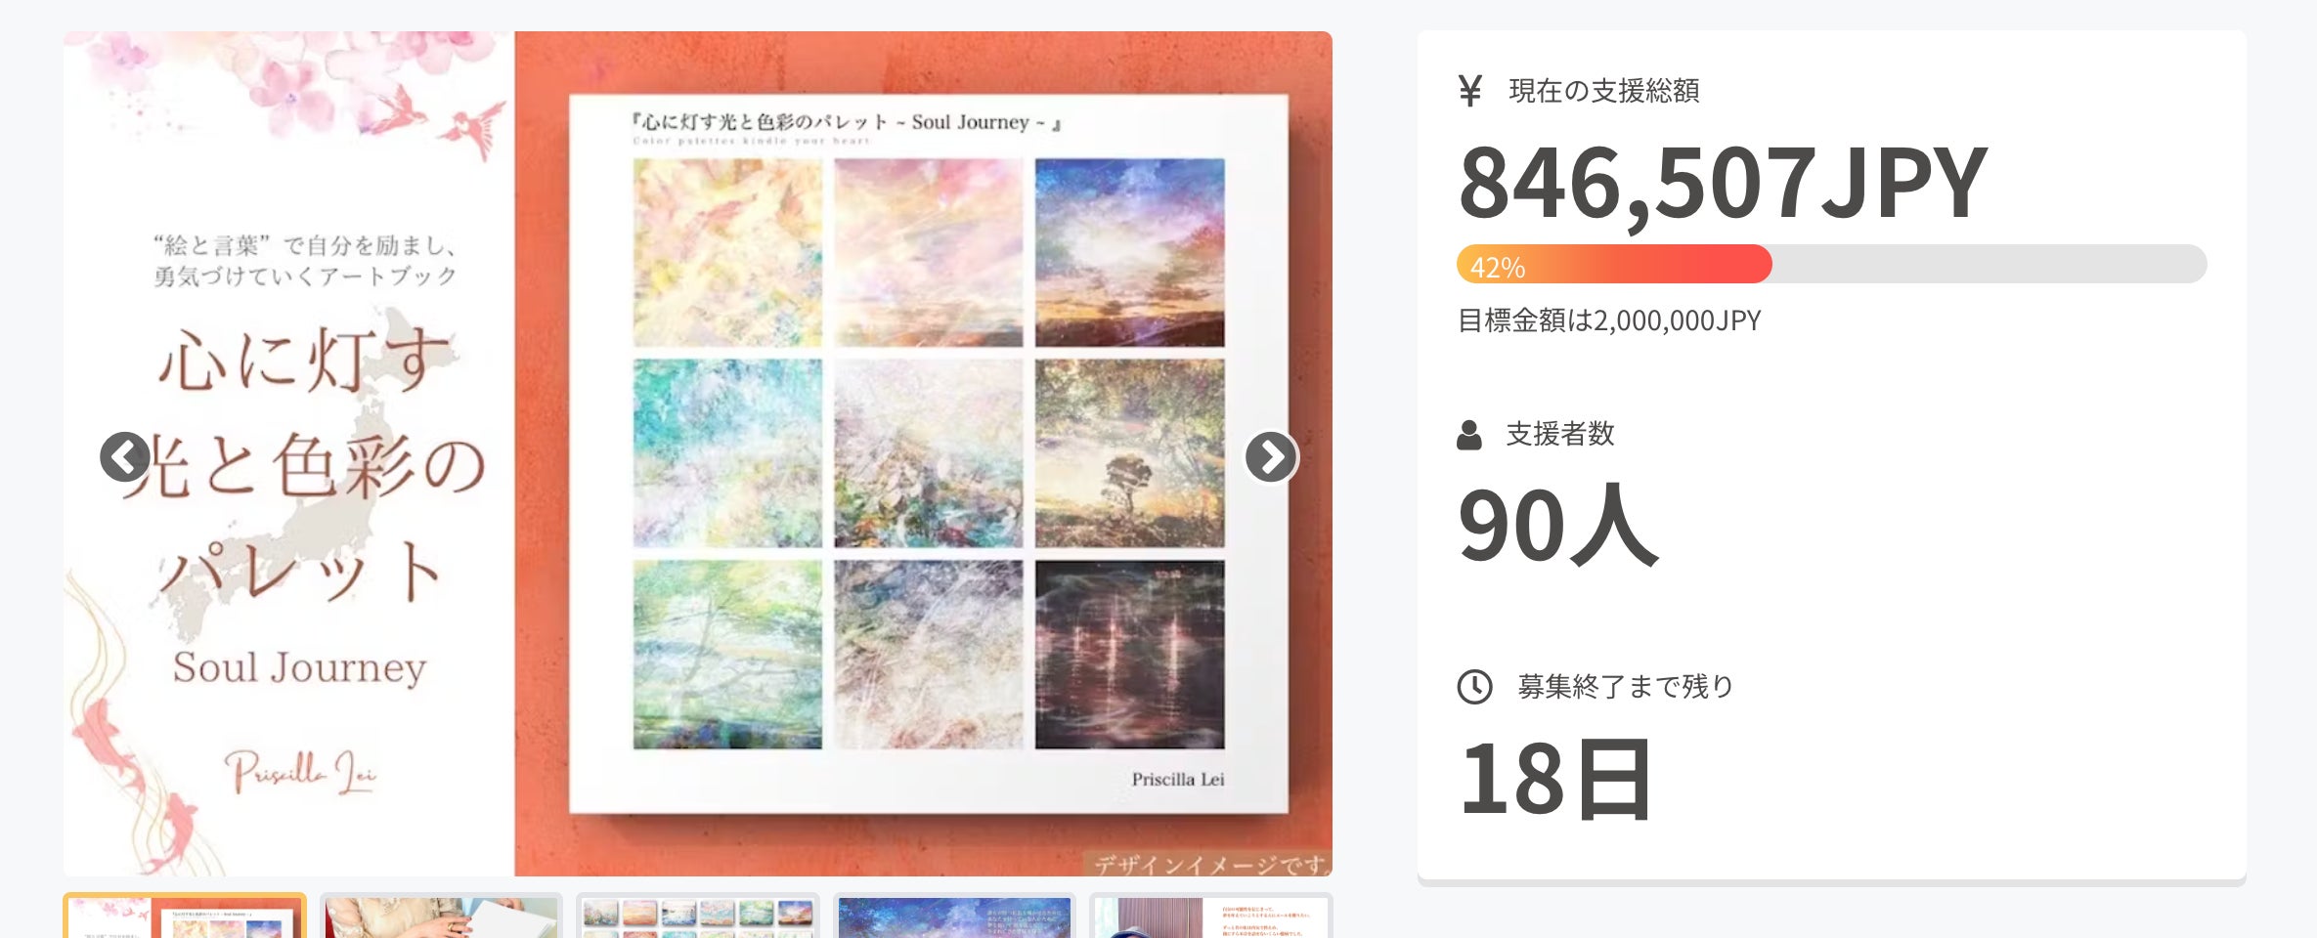The image size is (2317, 938).
Task: Click the 現在の支援総額 label
Action: click(1604, 91)
